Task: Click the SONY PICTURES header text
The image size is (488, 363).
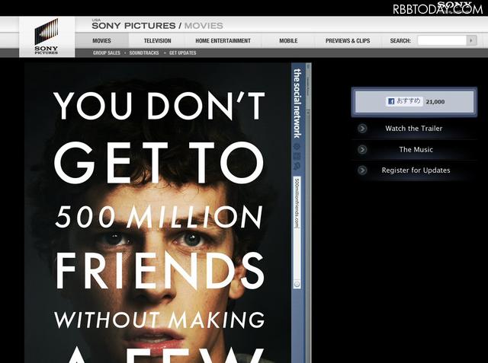Action: (134, 25)
